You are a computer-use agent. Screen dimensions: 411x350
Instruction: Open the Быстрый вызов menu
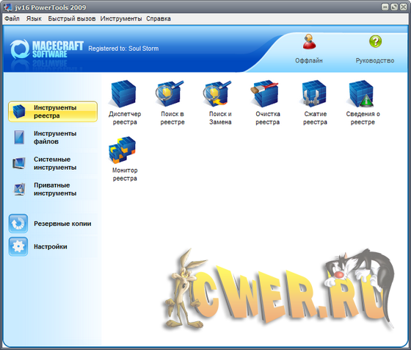tap(72, 18)
